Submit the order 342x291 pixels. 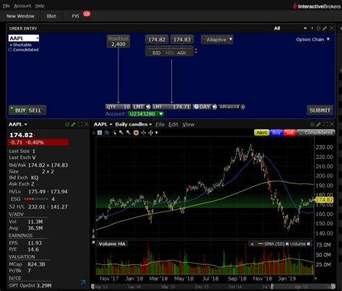(320, 110)
